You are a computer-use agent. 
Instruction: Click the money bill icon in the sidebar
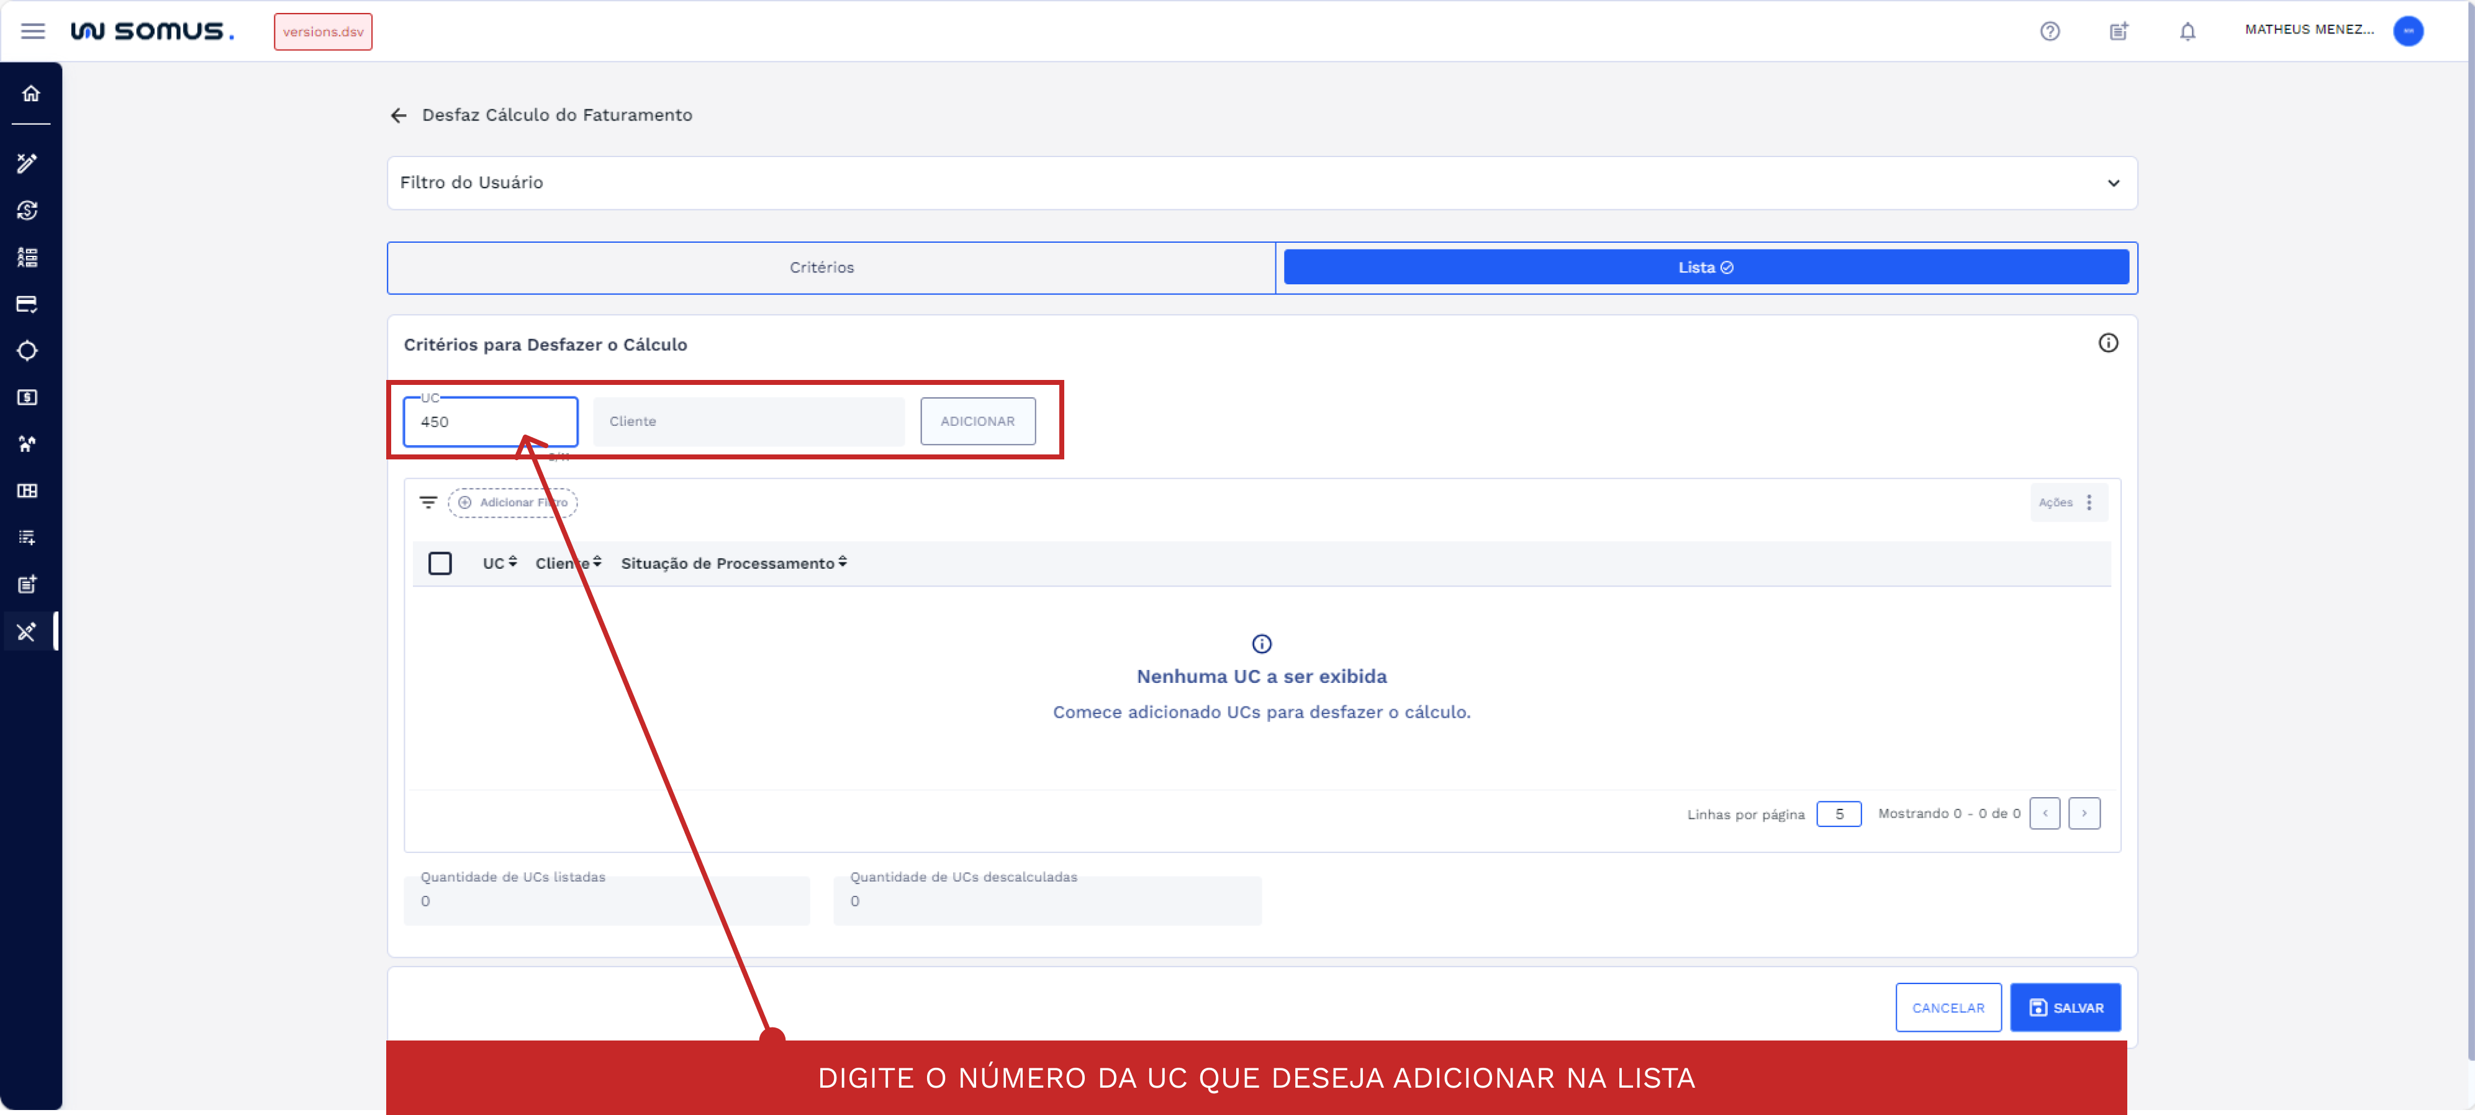point(29,397)
